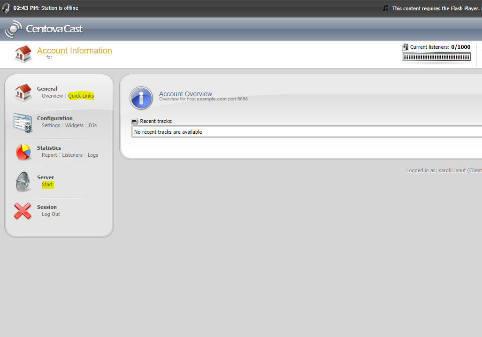Screen dimensions: 482x337
Task: Click the headphones icon in top bar
Action: (x=6, y=8)
